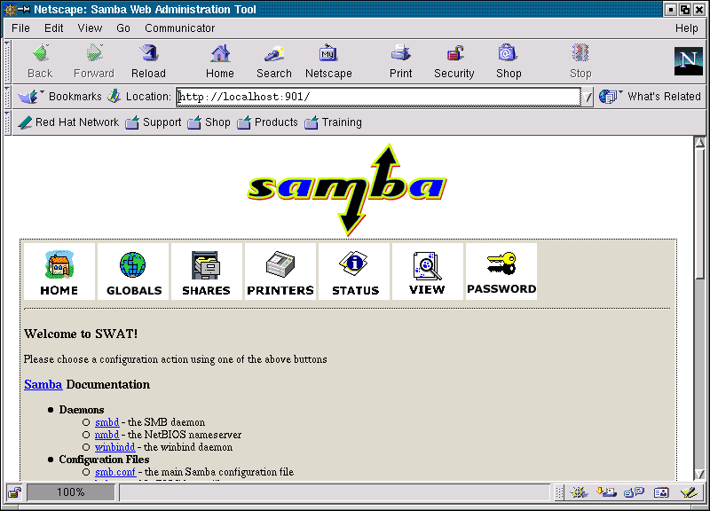Open the SWAT Password page

501,272
